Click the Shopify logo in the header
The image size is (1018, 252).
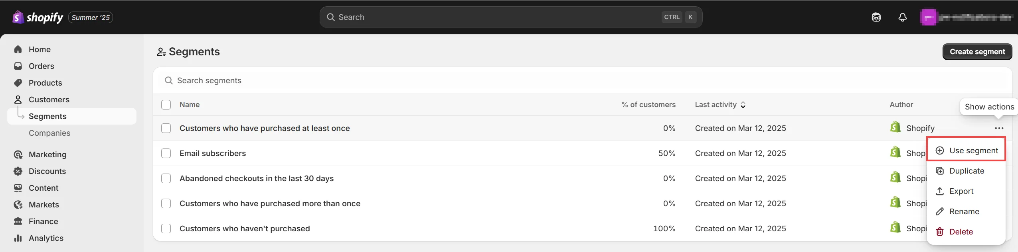click(x=38, y=18)
